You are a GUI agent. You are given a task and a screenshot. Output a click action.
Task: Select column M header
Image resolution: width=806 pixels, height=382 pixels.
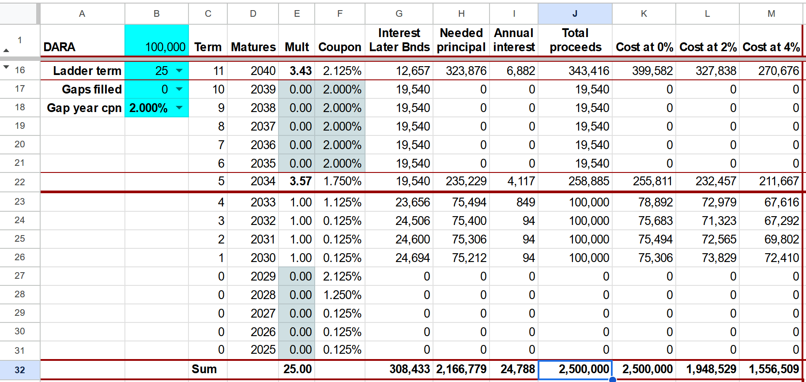tap(771, 14)
